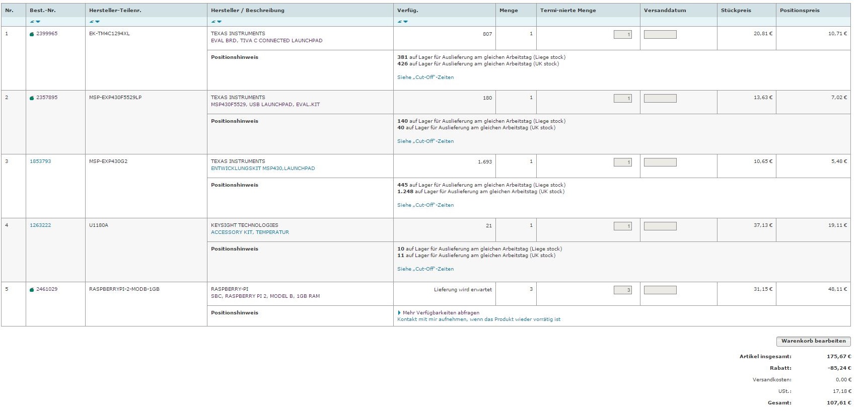Focus terminierte Menge field for Raspberry Pi
This screenshot has width=863, height=412.
pyautogui.click(x=623, y=290)
